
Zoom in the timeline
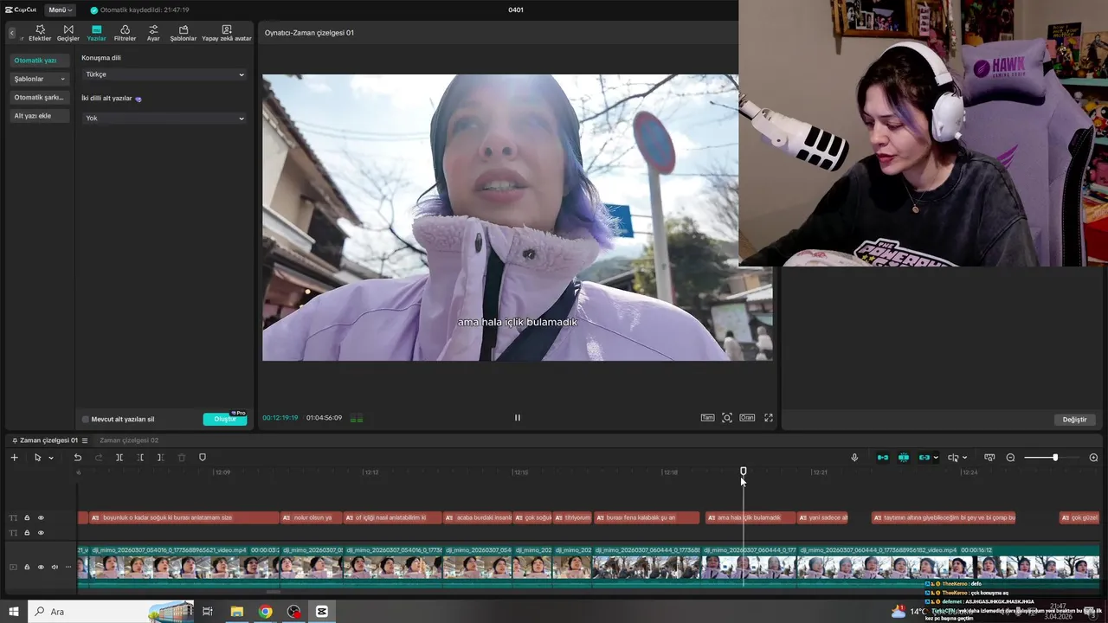click(x=1093, y=457)
